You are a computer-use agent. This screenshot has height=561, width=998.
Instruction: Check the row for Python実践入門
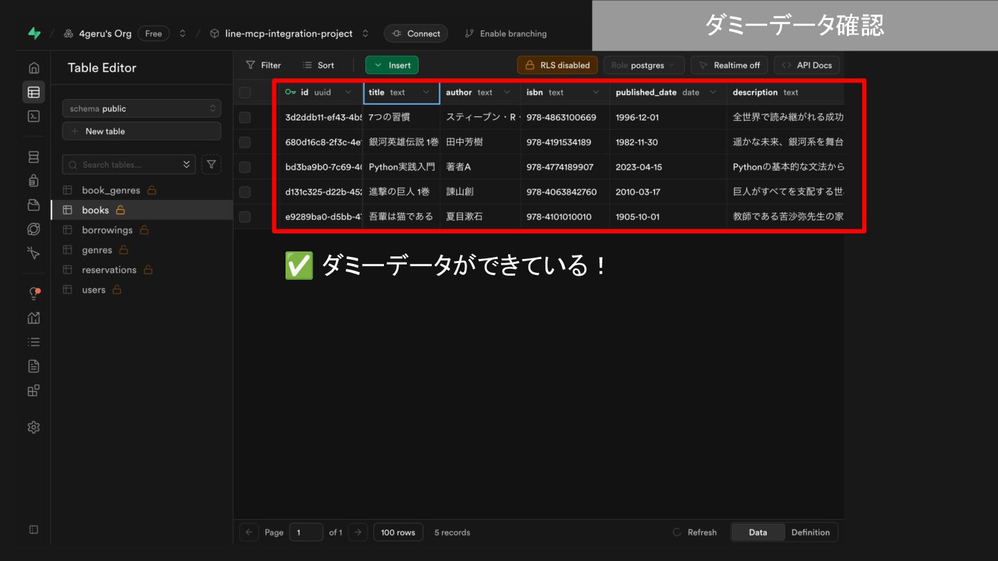click(245, 167)
